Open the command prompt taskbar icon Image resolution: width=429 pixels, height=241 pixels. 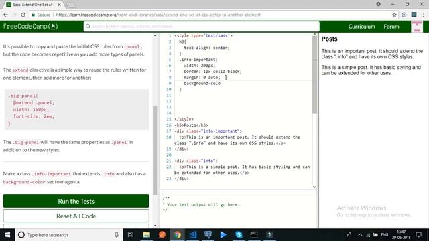[x=254, y=235]
